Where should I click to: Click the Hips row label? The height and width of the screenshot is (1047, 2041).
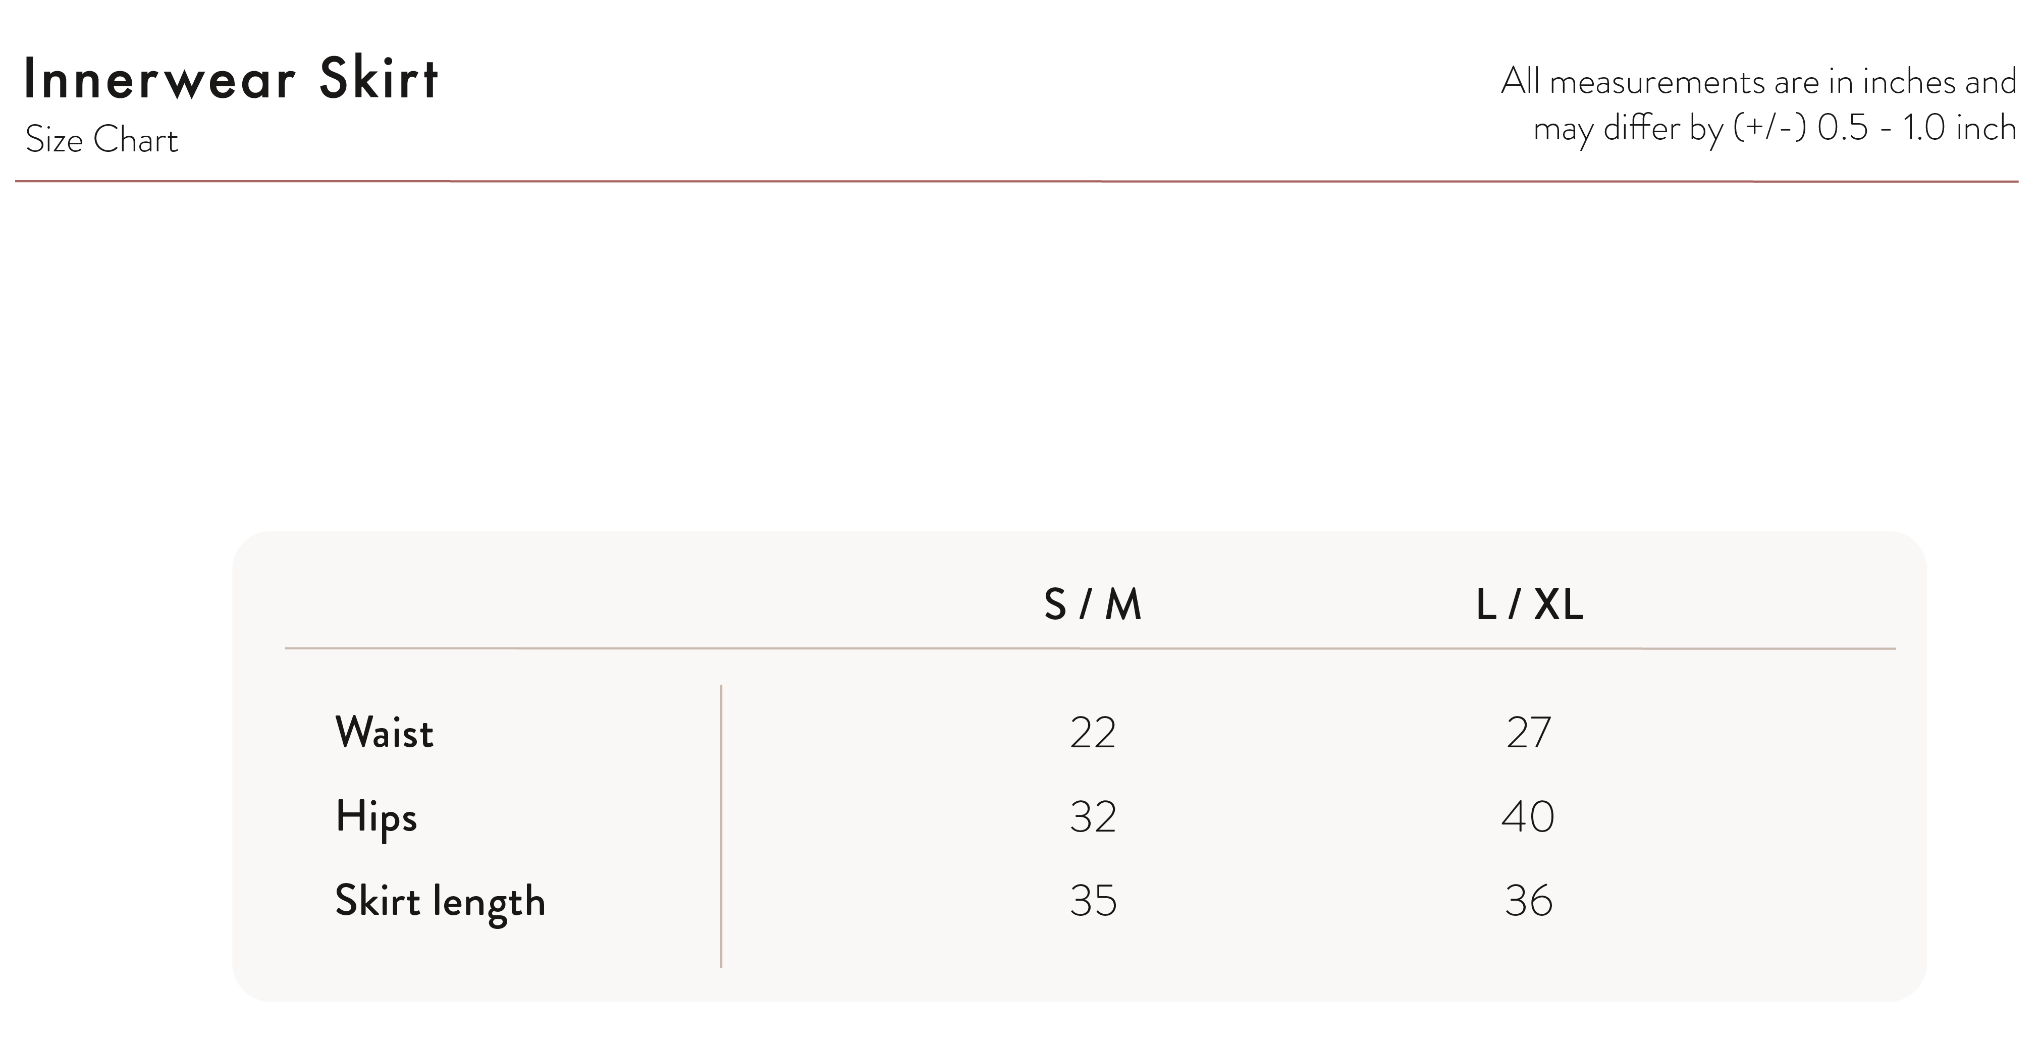click(377, 817)
